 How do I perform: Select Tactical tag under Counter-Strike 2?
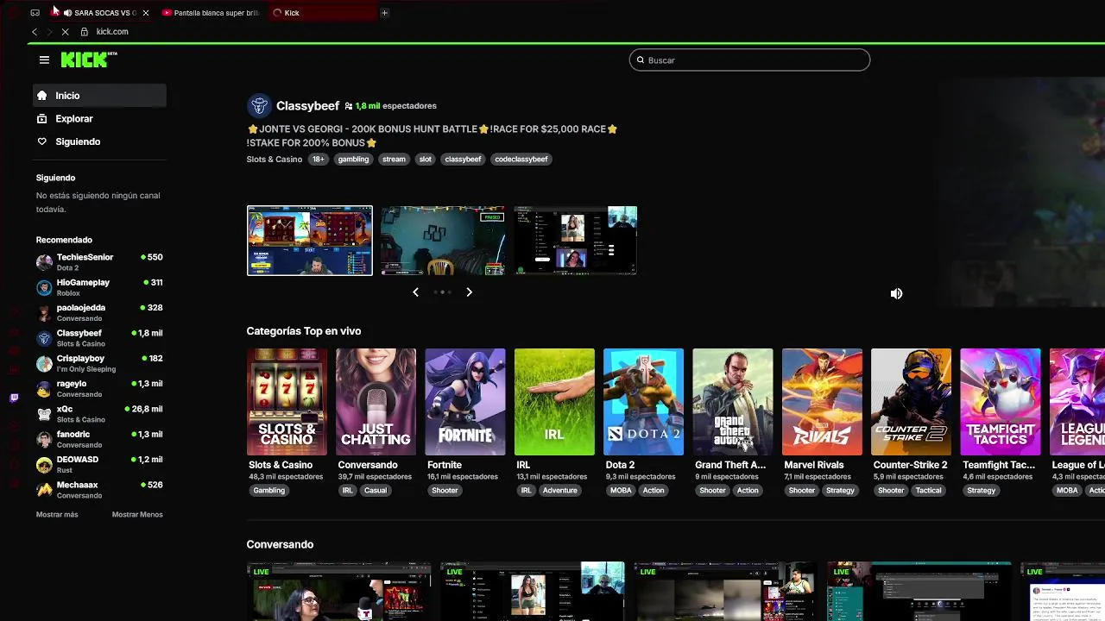tap(928, 491)
